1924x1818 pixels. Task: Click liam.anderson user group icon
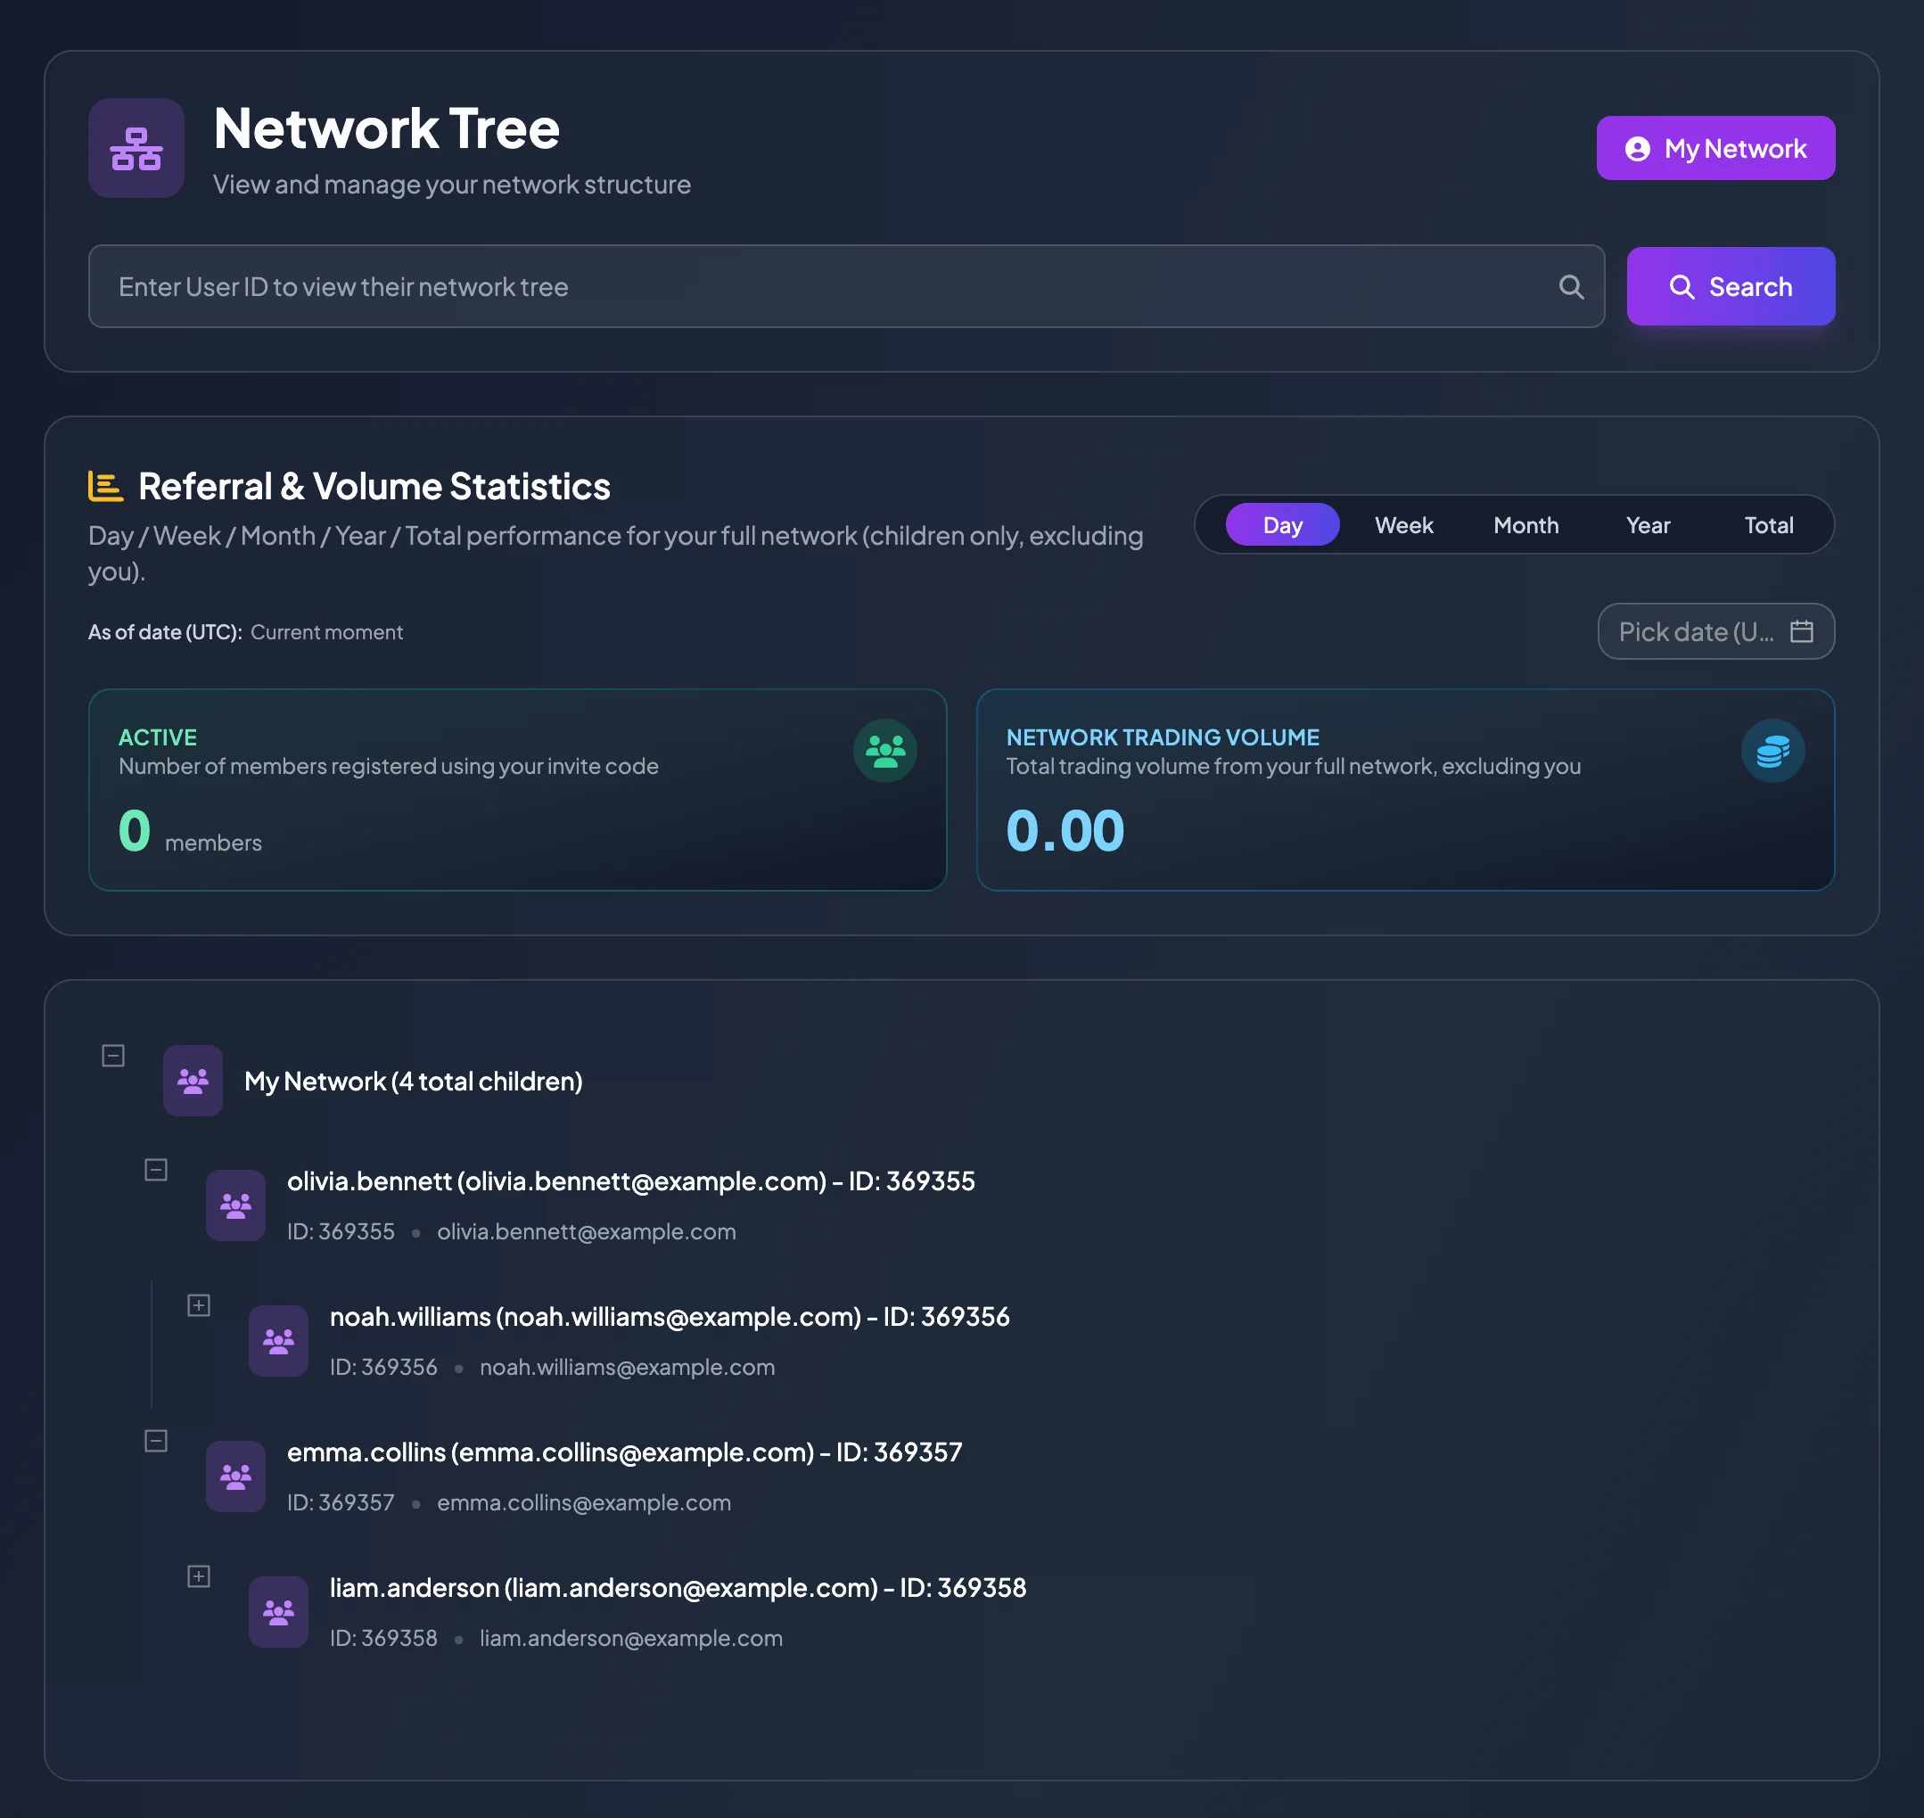(278, 1613)
